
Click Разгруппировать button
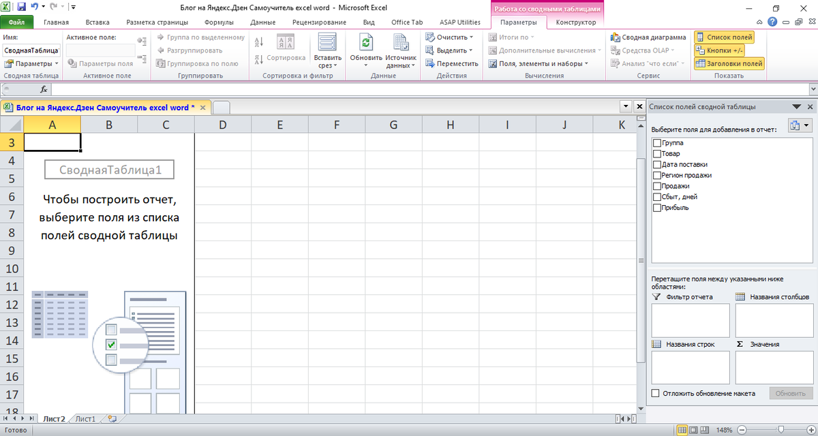point(190,50)
